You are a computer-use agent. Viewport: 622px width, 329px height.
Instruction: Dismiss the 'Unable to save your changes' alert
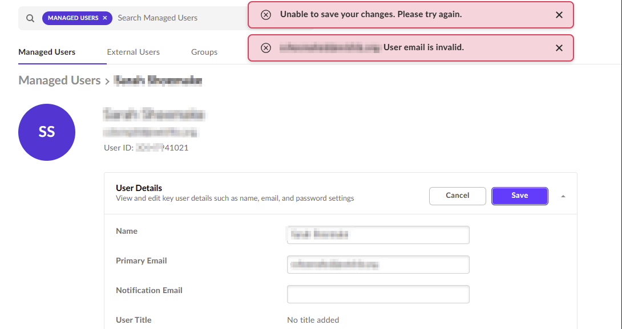pos(559,15)
